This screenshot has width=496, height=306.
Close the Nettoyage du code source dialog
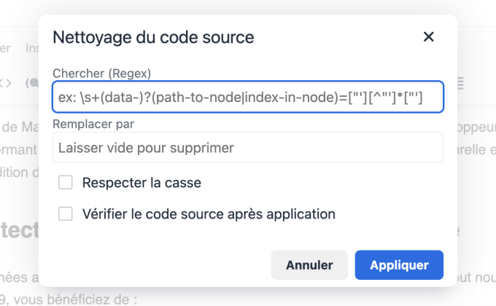click(x=429, y=37)
